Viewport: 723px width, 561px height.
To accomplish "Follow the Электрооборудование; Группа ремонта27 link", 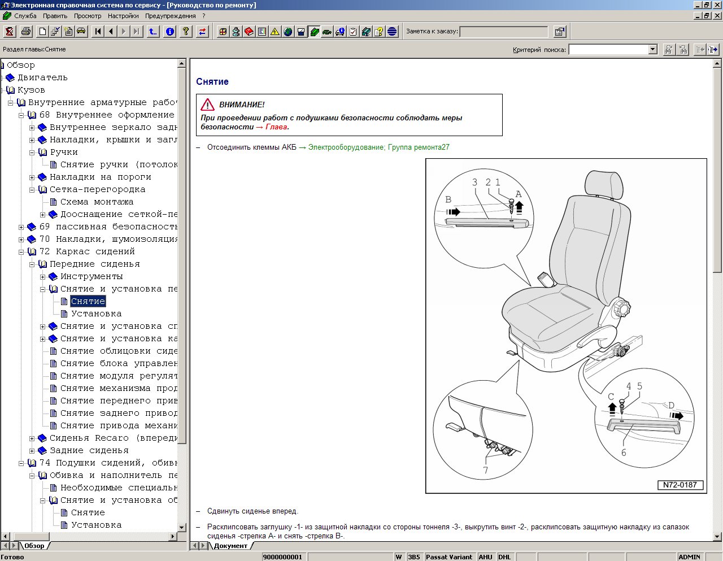I will point(378,147).
